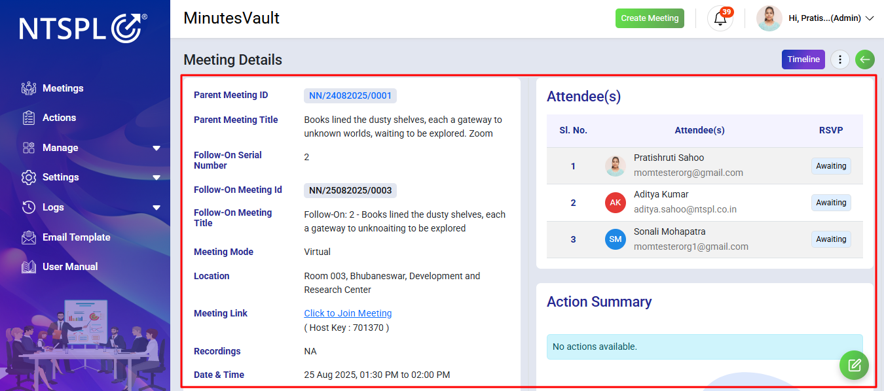This screenshot has width=884, height=391.
Task: Click Awaiting badge for Sonali Mohapatra
Action: 831,239
